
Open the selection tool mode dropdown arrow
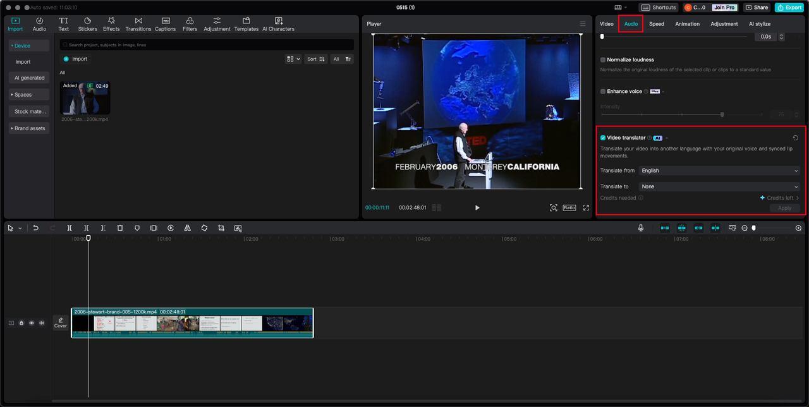(20, 228)
